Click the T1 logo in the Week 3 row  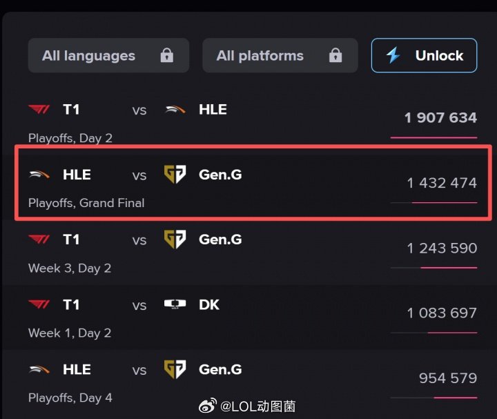pyautogui.click(x=39, y=240)
